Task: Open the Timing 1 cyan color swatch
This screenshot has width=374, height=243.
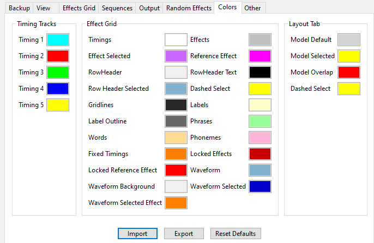Action: click(x=58, y=40)
